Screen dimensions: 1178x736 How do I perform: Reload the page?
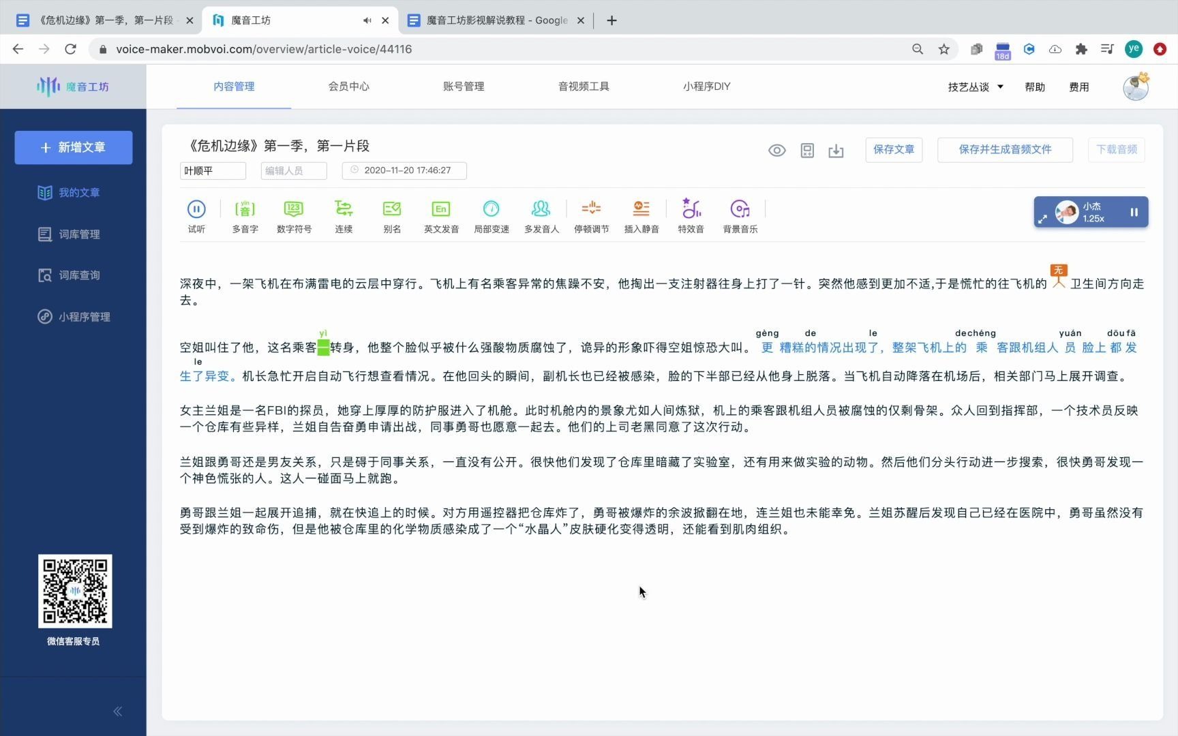coord(70,49)
